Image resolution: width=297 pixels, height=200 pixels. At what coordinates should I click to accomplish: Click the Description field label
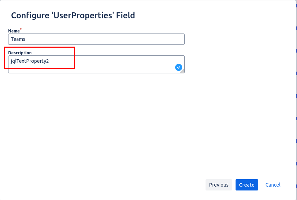tap(20, 53)
